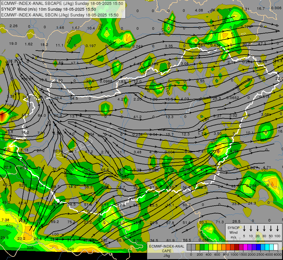Viewport: 283px width, 260px height.
Task: Click the map value 0.0652
Action: (233, 98)
